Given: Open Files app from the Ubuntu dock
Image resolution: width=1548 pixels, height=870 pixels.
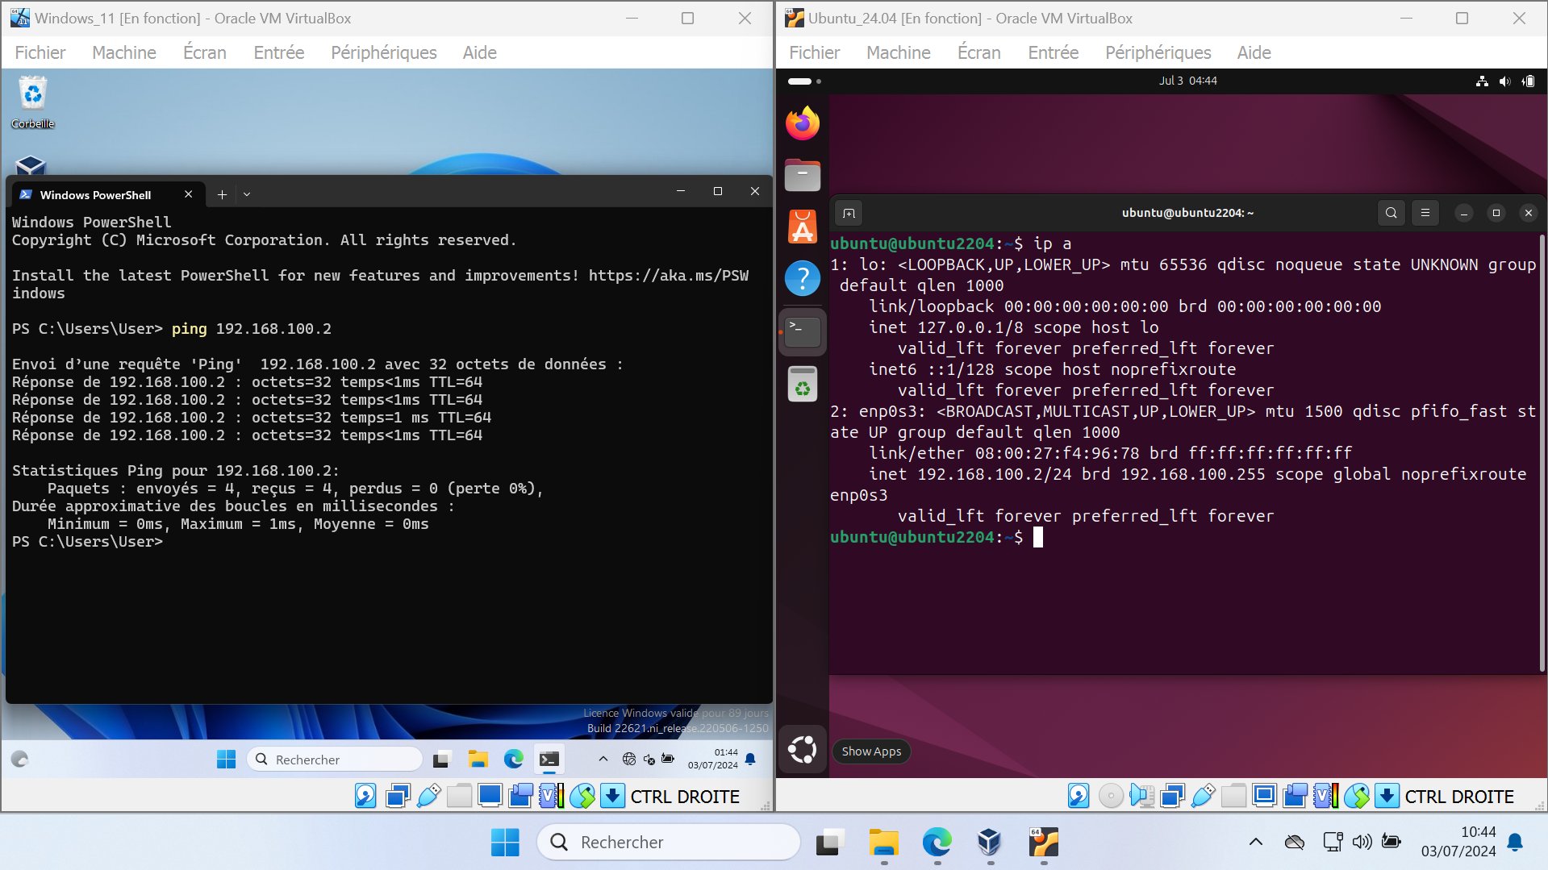Looking at the screenshot, I should (x=803, y=175).
